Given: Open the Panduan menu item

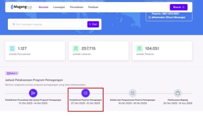Looking at the screenshot, I should tap(93, 7).
